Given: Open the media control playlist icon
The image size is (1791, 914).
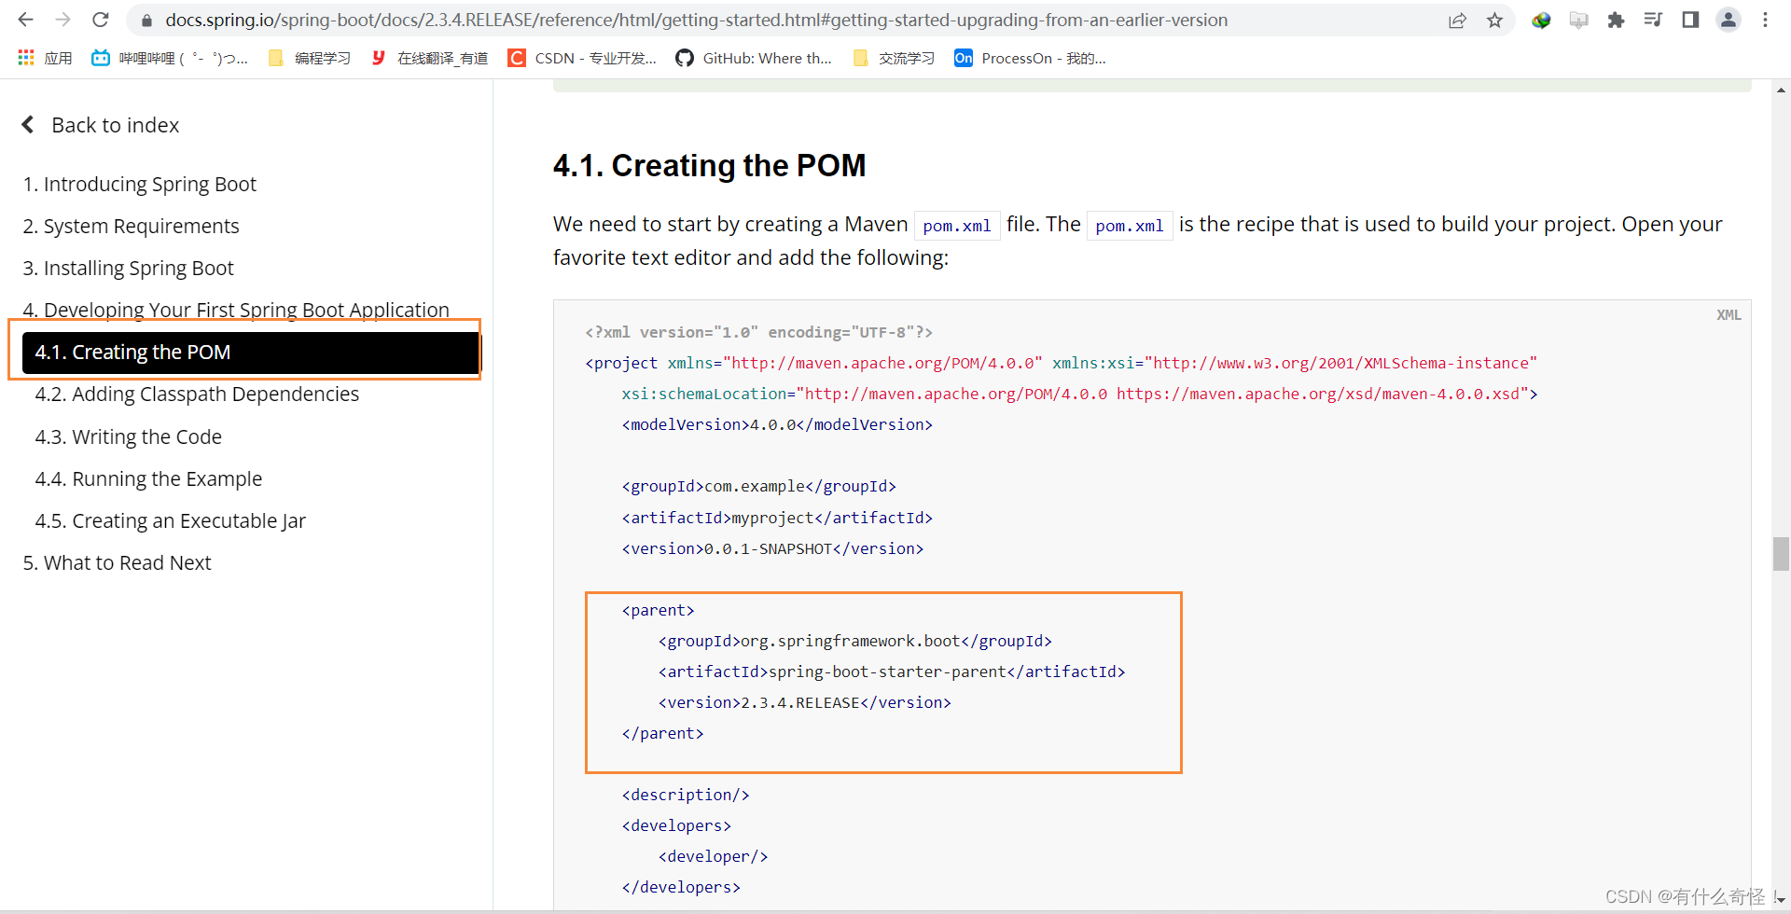Looking at the screenshot, I should pyautogui.click(x=1653, y=20).
